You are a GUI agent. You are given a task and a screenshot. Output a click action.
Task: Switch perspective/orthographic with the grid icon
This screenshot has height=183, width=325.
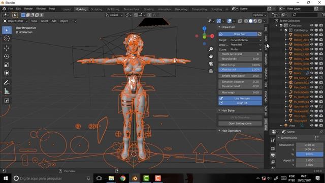coord(211,71)
